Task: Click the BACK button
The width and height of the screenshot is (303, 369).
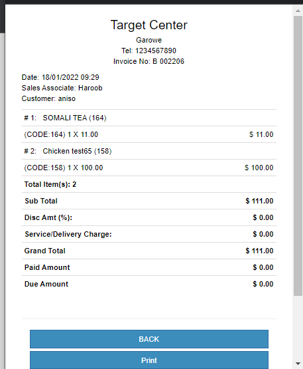Action: click(x=149, y=339)
